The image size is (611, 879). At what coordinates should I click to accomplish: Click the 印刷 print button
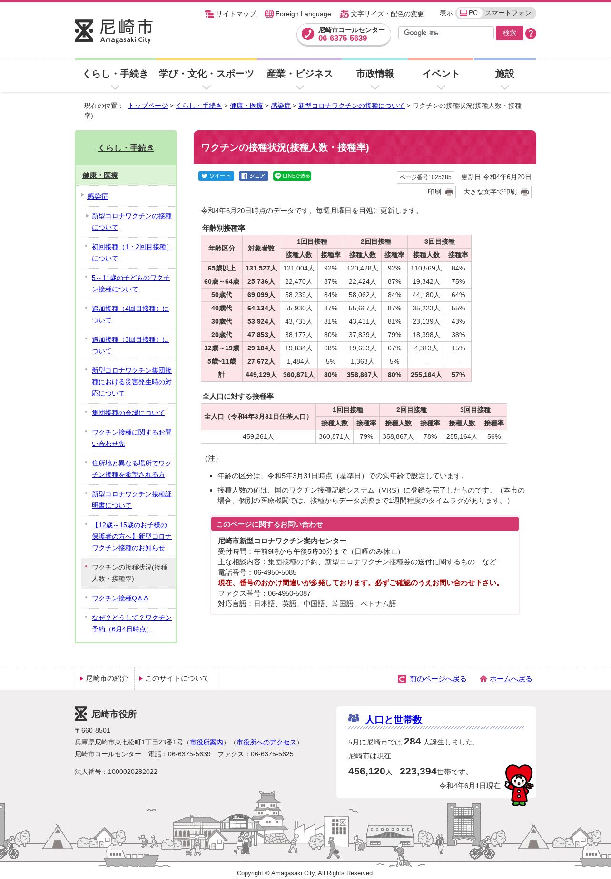click(x=440, y=192)
